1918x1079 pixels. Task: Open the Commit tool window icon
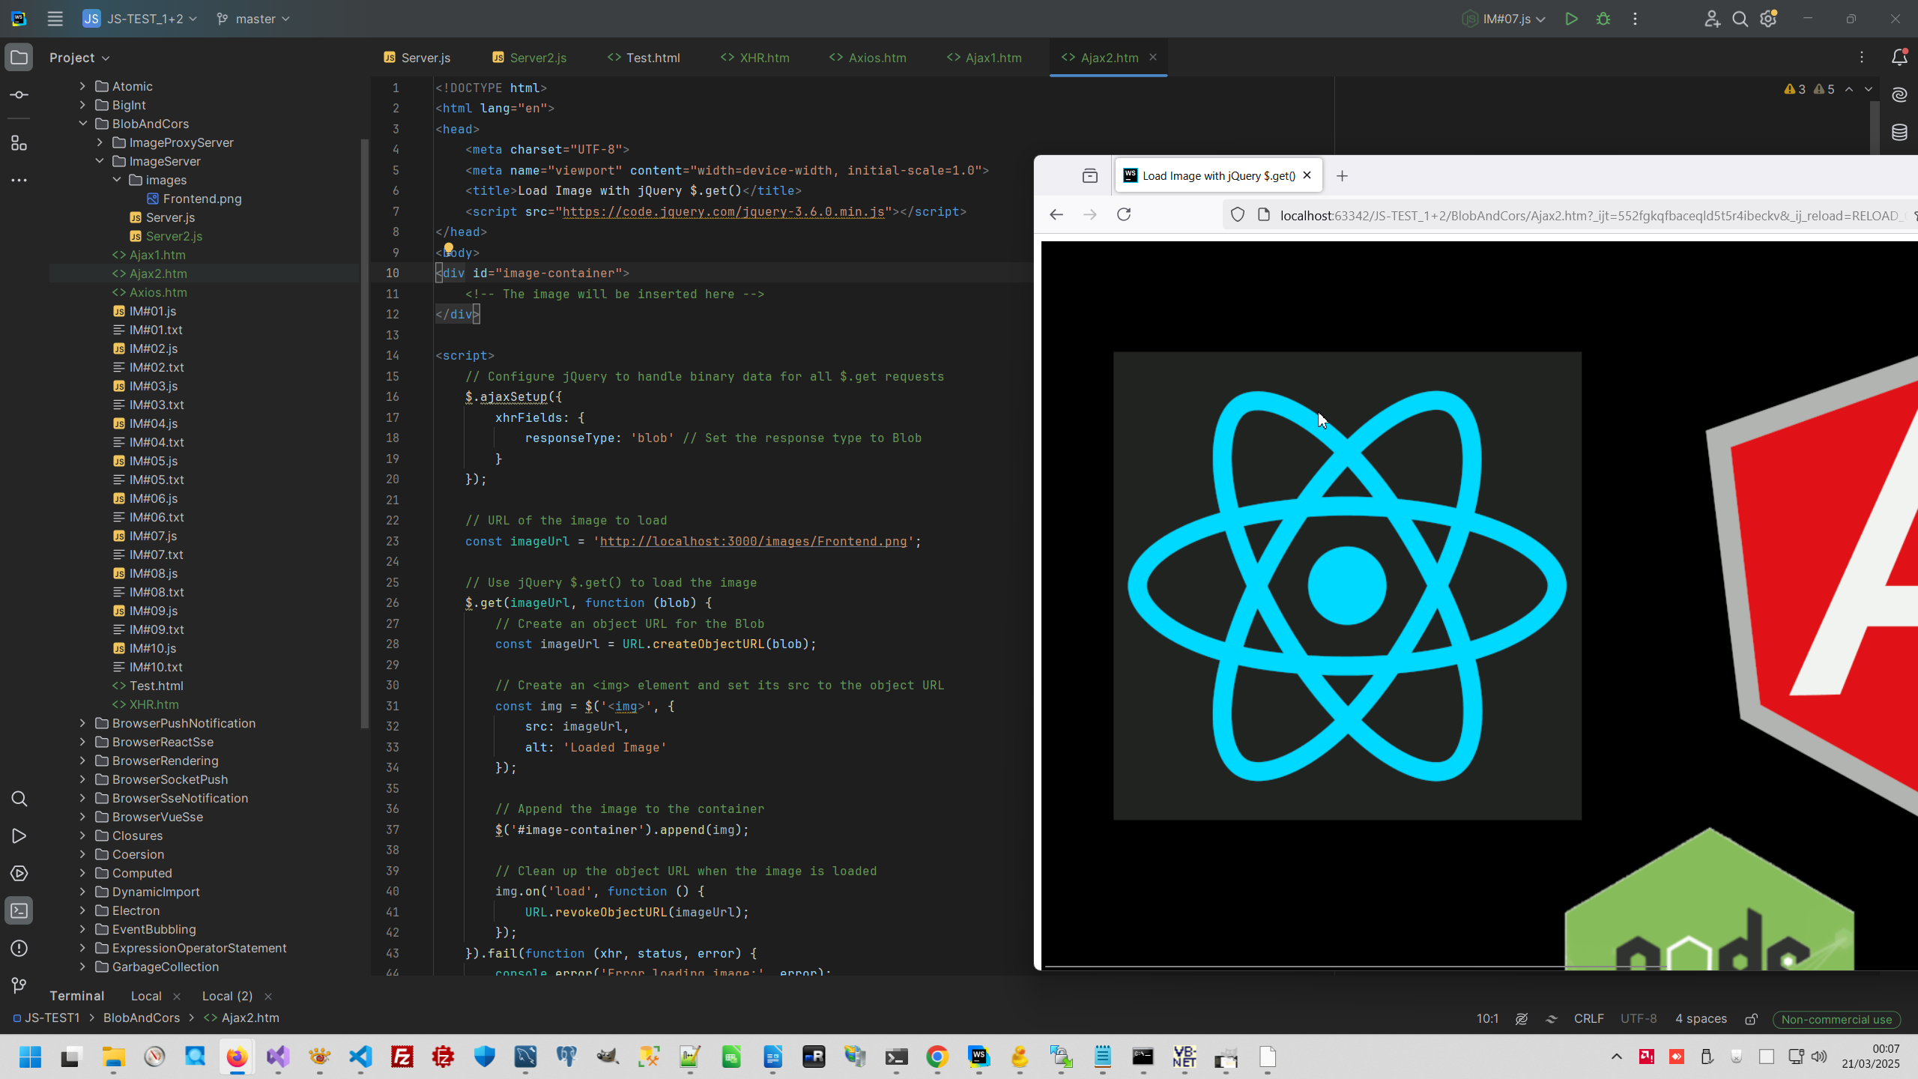19,95
